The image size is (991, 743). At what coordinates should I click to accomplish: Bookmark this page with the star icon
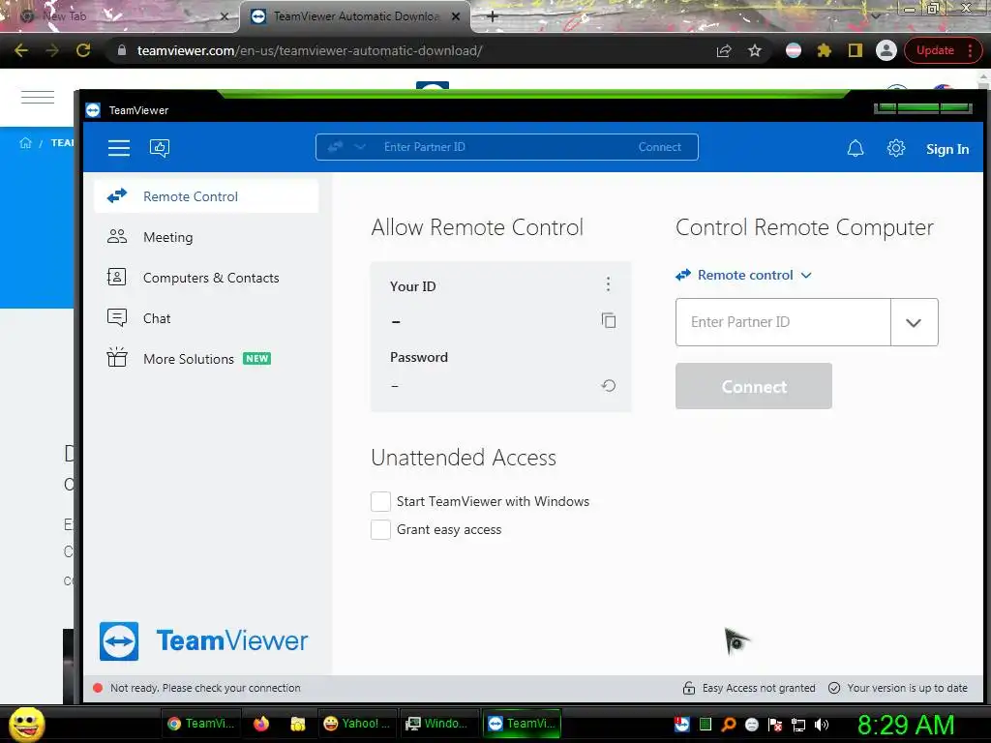(x=755, y=50)
